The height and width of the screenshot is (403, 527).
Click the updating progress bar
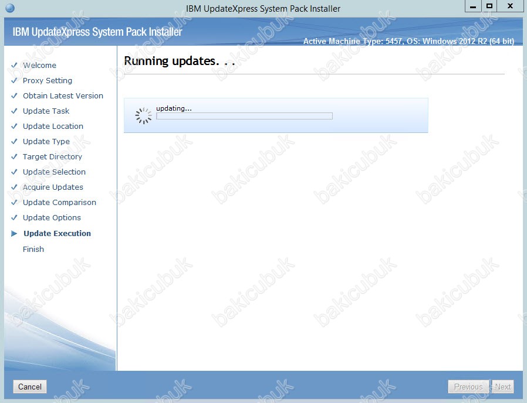pos(244,116)
